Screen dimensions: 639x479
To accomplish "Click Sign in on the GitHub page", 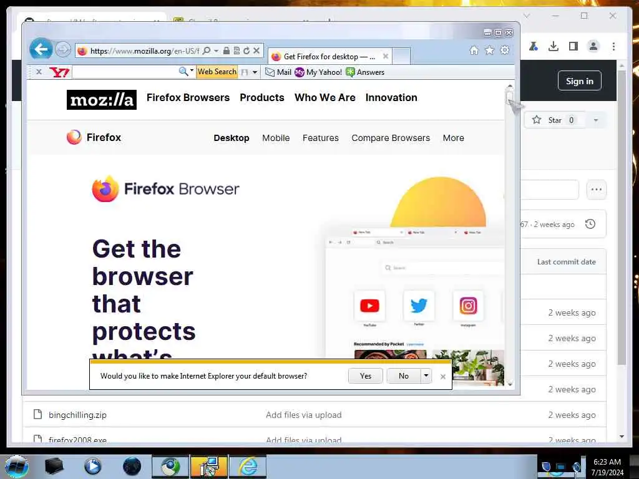I will pos(580,81).
